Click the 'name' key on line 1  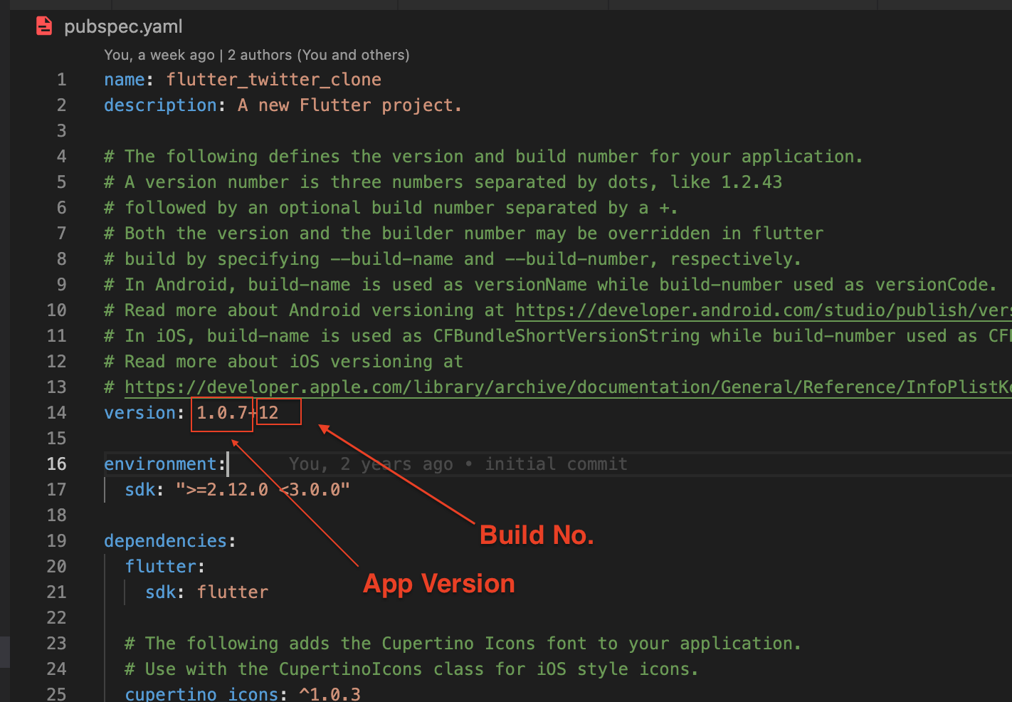tap(125, 79)
